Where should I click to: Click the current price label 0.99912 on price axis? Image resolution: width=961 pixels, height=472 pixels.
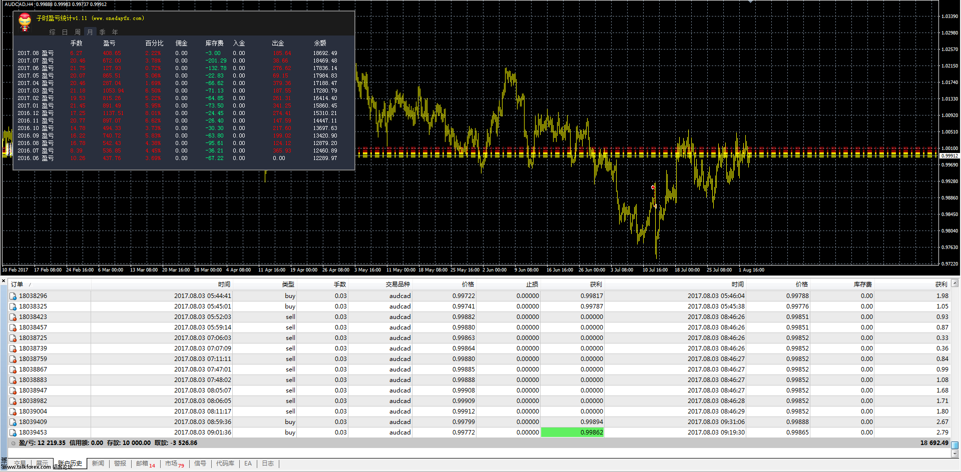[950, 155]
